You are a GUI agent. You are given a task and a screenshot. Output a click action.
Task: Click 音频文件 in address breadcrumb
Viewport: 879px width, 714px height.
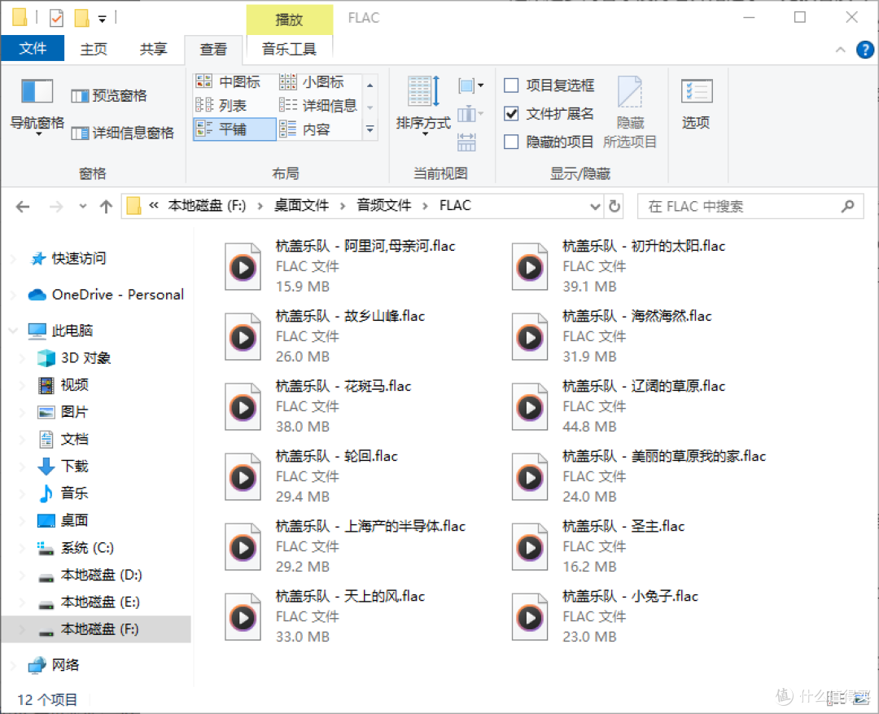384,206
